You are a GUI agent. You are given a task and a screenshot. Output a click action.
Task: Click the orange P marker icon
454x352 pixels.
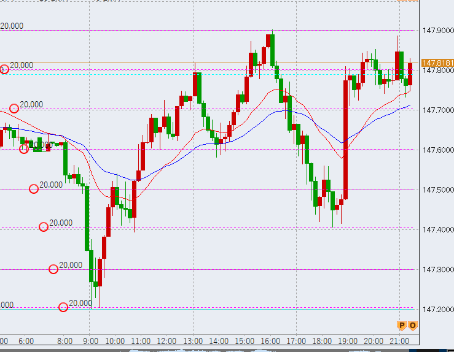402,325
